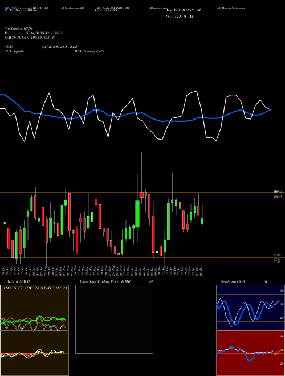This screenshot has width=285, height=376.
Task: Open the MACD histogram mini chart
Action: [x=34, y=353]
